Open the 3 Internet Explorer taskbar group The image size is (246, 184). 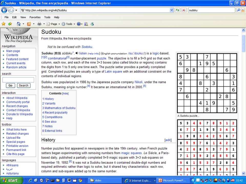click(x=139, y=181)
